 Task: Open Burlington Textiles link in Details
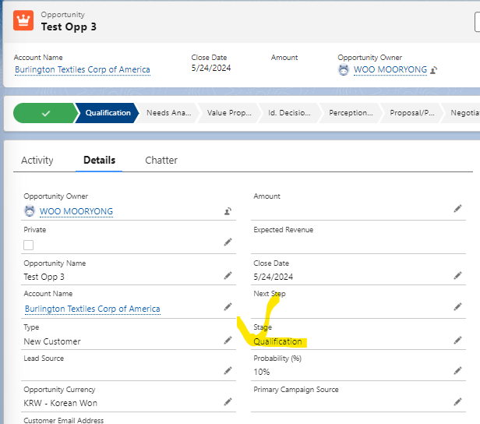tap(93, 309)
